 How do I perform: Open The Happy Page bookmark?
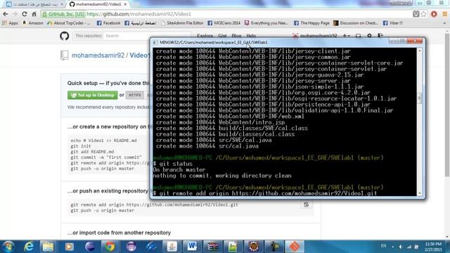pos(311,23)
